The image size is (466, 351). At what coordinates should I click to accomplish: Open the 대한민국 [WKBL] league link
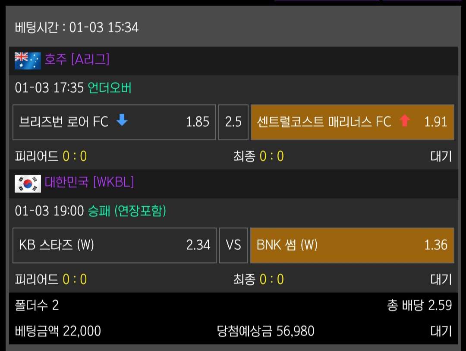click(89, 182)
